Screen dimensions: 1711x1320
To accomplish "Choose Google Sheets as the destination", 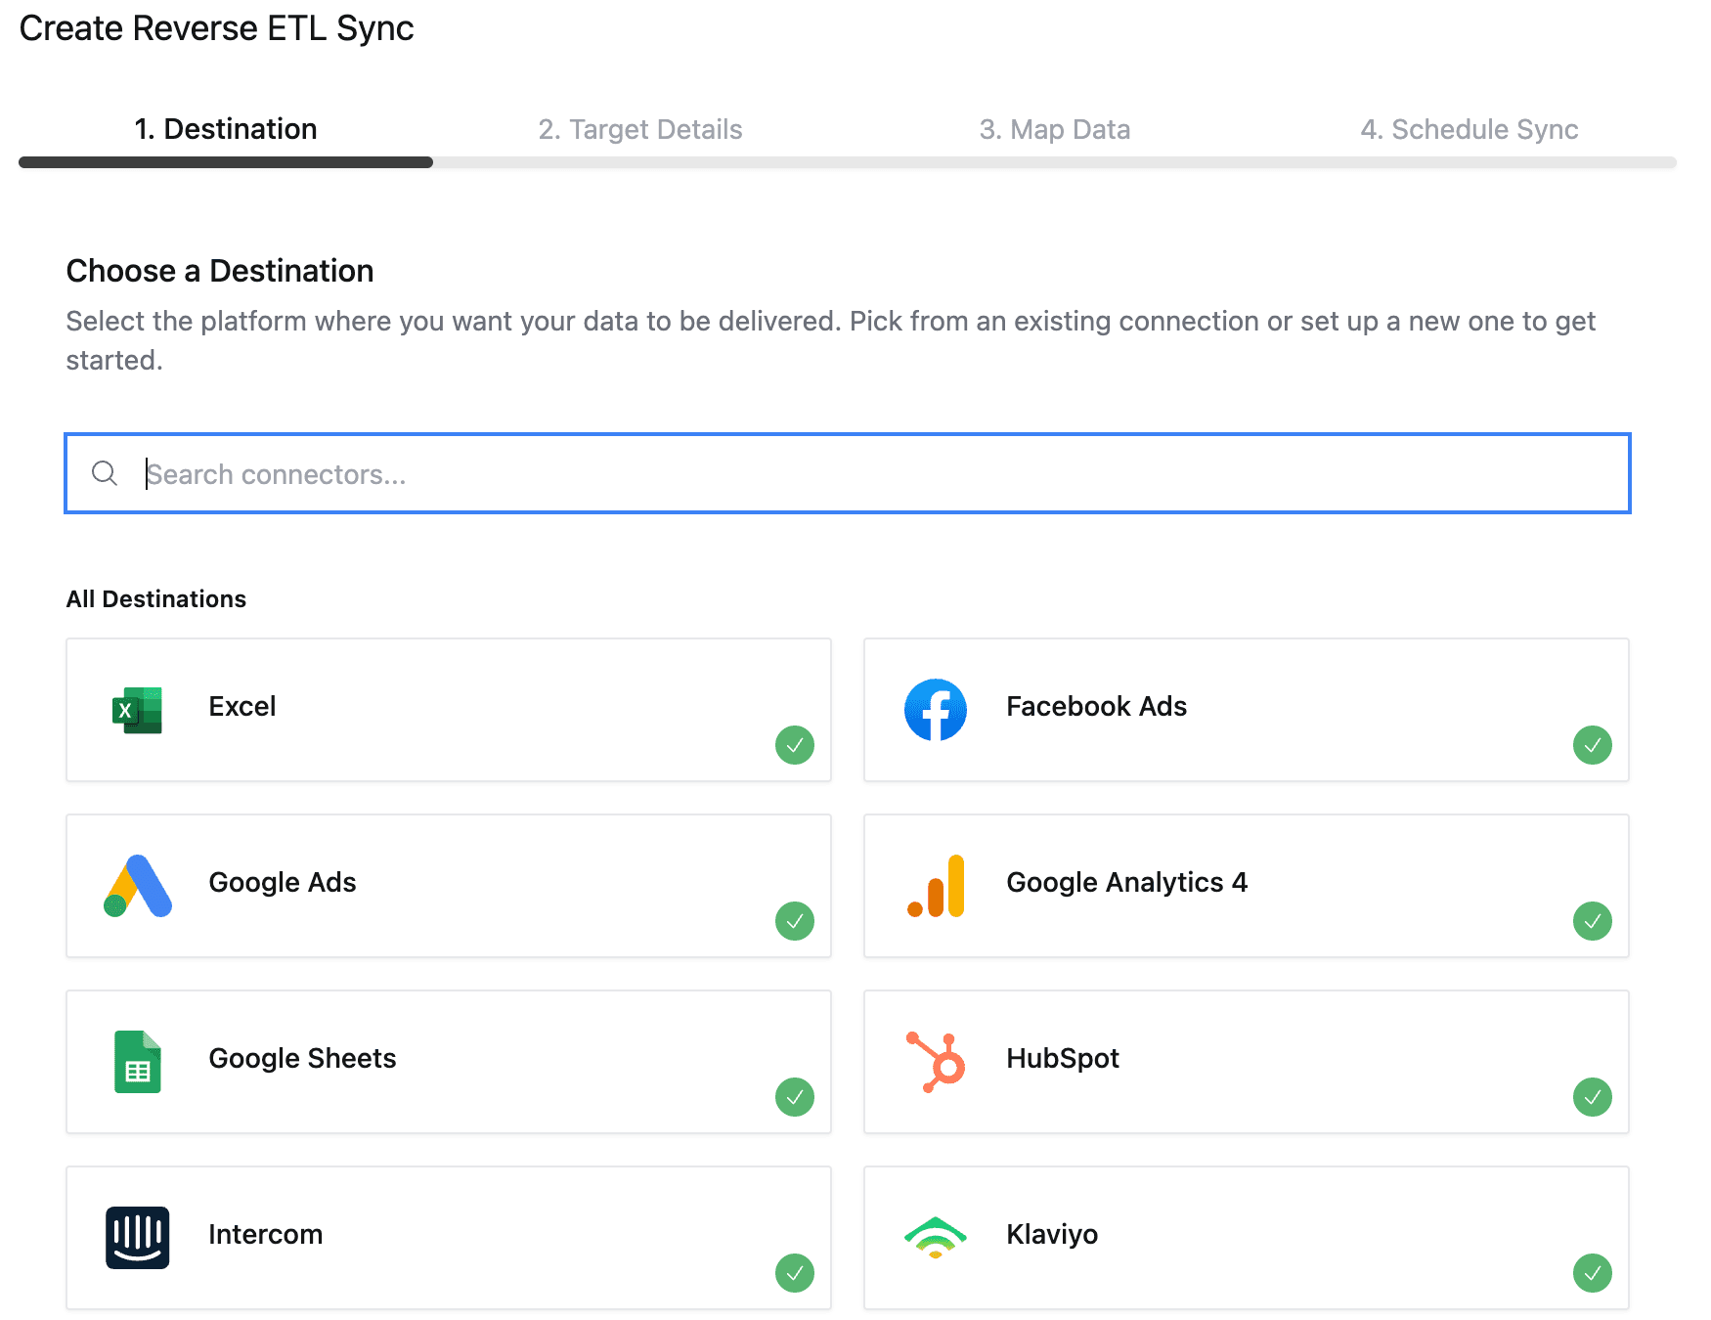I will [448, 1062].
